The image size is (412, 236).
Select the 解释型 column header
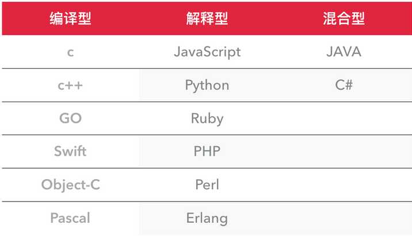[207, 18]
